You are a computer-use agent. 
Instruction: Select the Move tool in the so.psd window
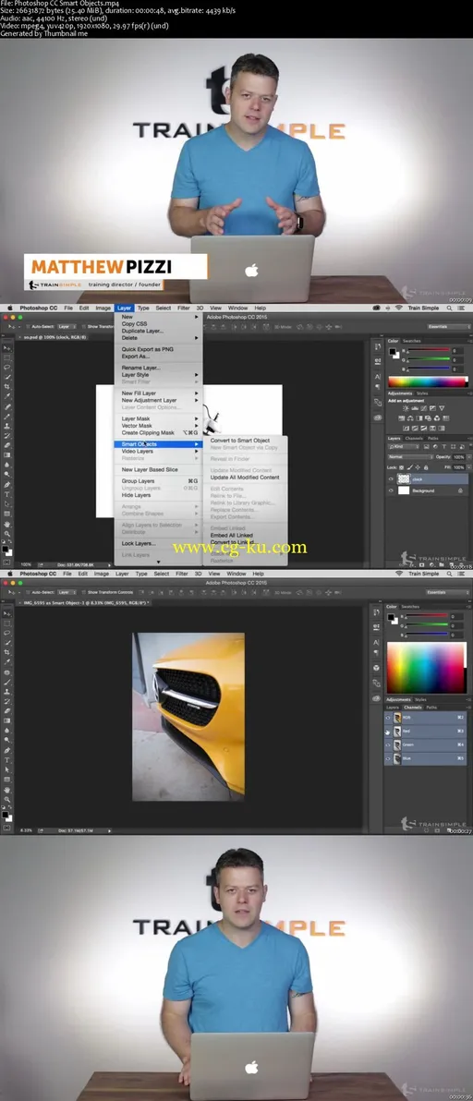click(7, 347)
